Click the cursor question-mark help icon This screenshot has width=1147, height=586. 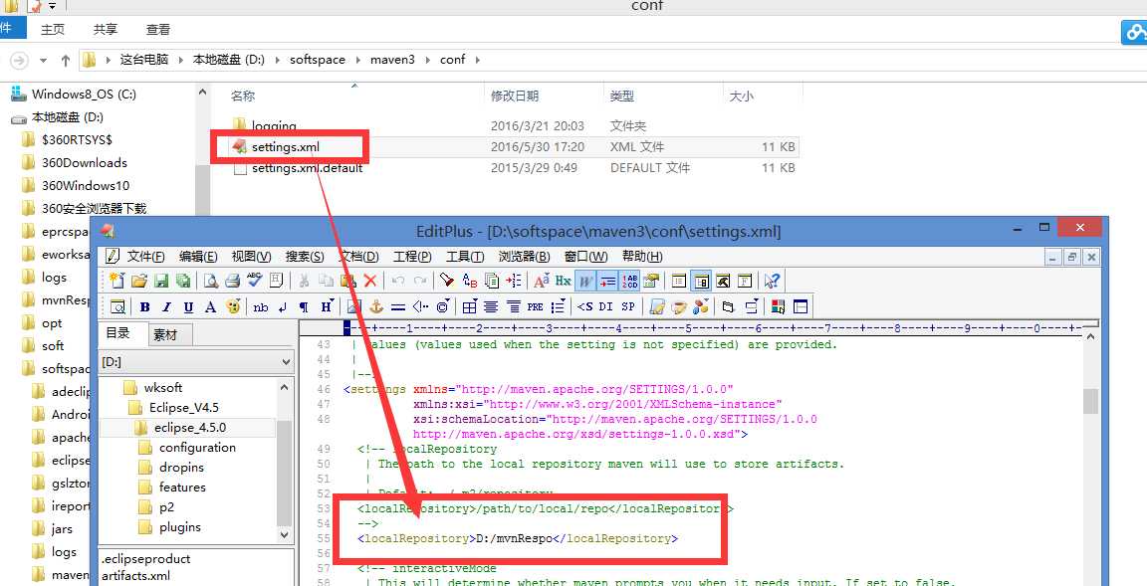pos(772,281)
